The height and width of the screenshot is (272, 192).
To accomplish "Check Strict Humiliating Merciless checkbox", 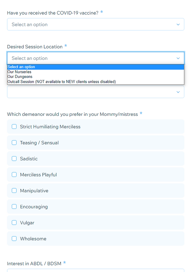I will point(14,126).
